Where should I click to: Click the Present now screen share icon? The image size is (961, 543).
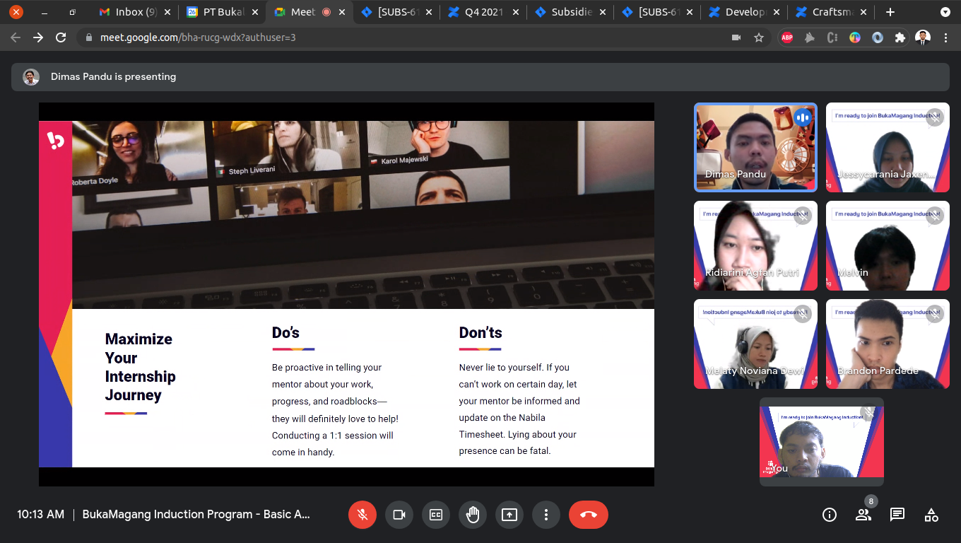click(509, 515)
